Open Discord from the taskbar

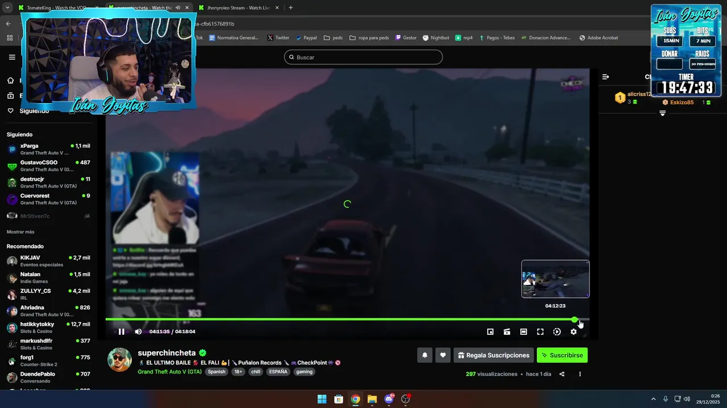[x=389, y=399]
